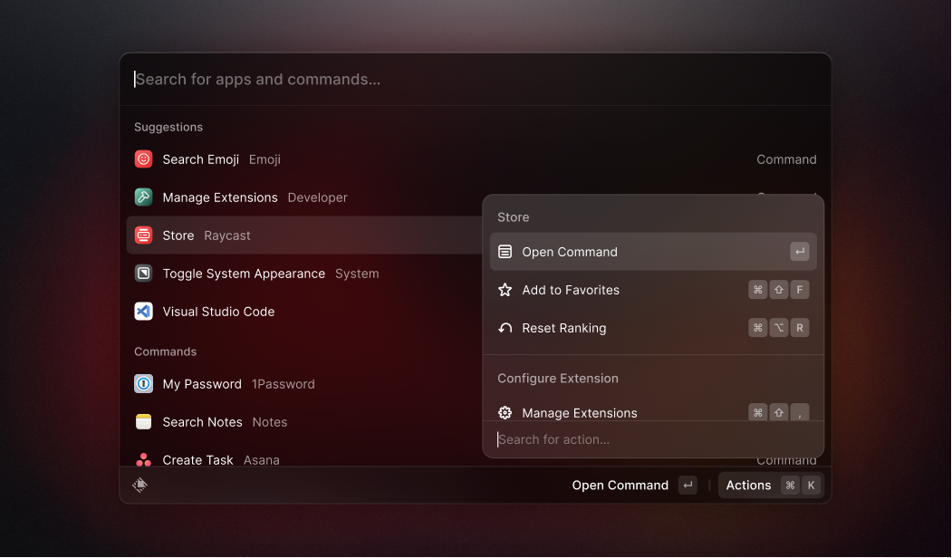Click the Search Emoji icon
952x558 pixels.
(x=143, y=159)
